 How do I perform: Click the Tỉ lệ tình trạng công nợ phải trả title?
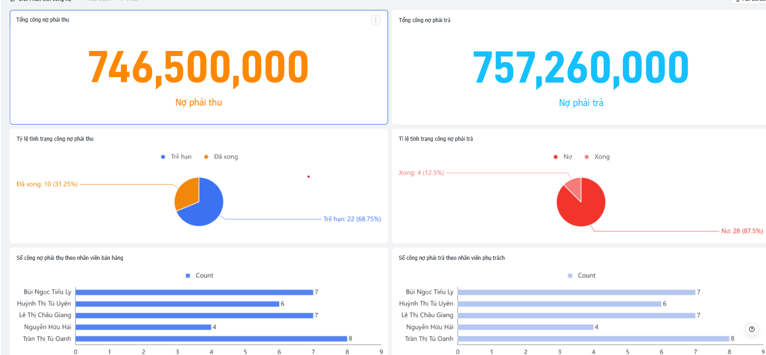point(436,139)
